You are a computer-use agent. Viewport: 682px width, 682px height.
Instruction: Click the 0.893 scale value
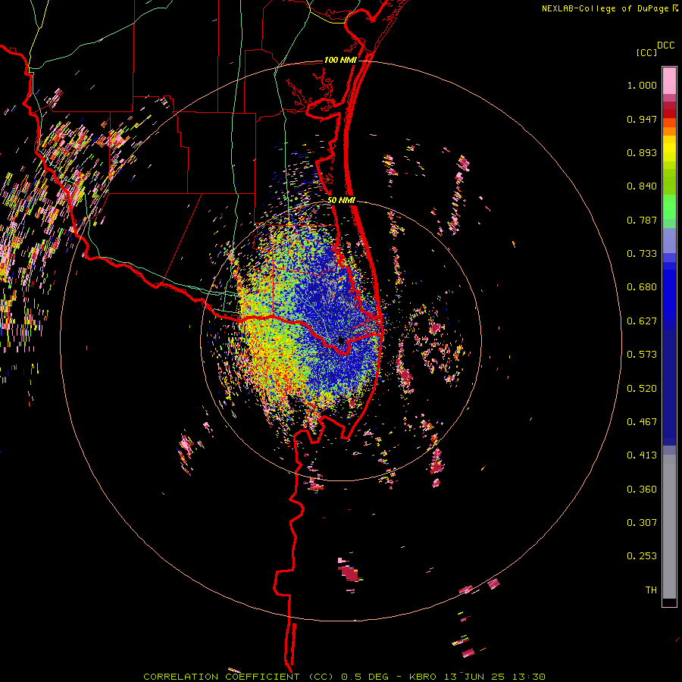point(642,152)
